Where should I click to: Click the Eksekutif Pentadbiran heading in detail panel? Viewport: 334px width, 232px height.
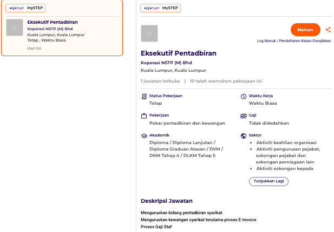(179, 53)
